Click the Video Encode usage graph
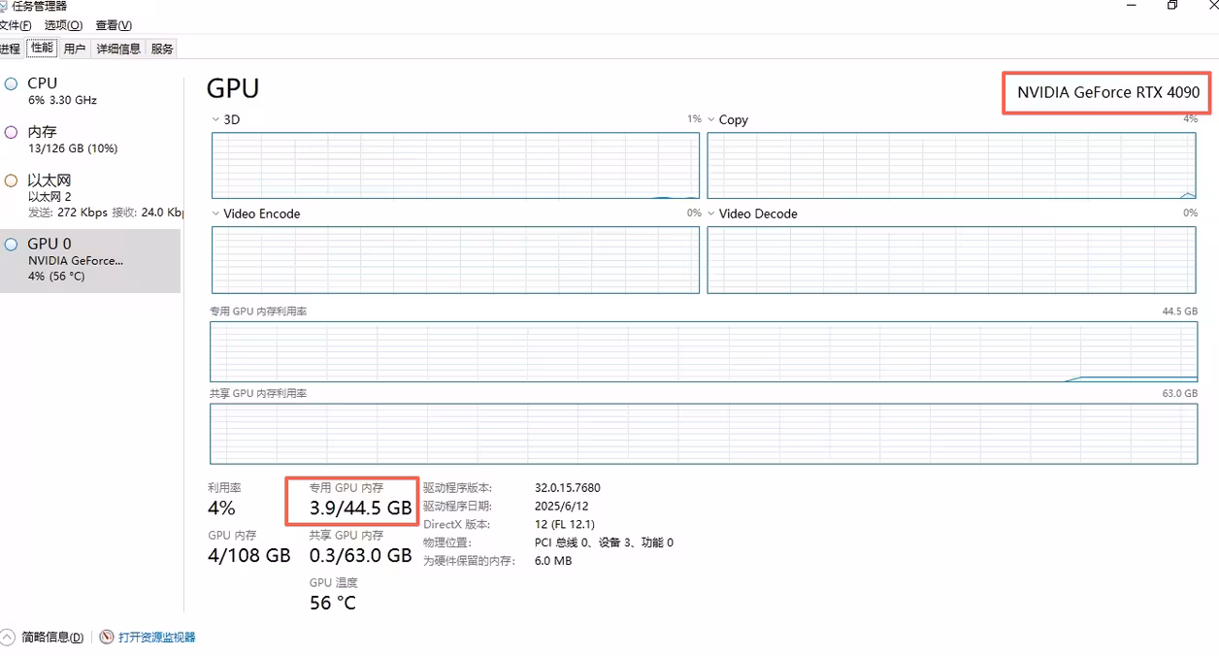This screenshot has width=1219, height=656. coord(455,260)
